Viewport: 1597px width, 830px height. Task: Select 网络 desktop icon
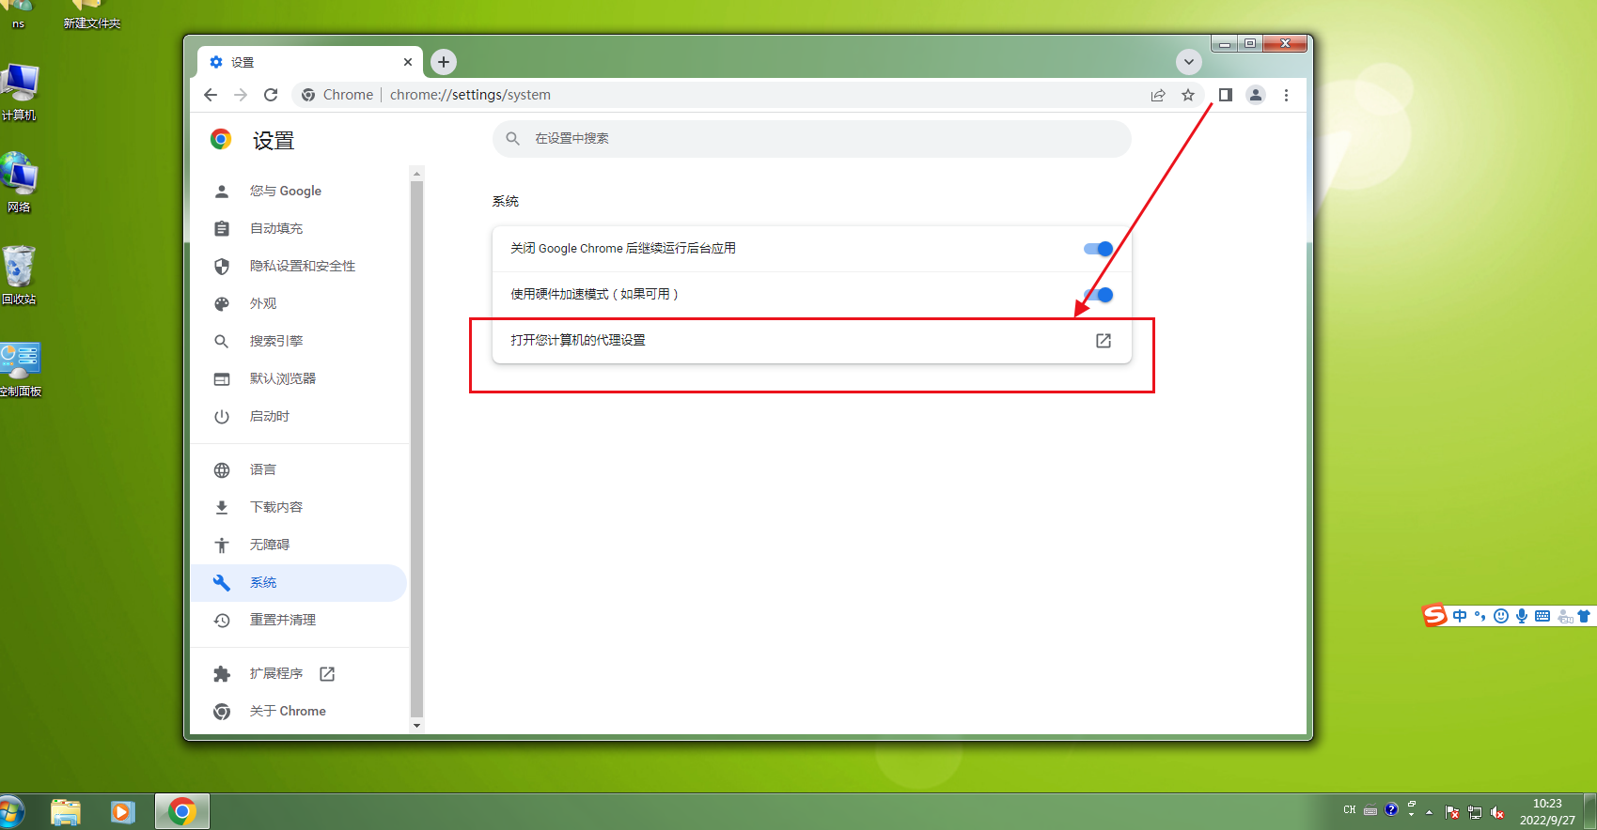(x=20, y=184)
